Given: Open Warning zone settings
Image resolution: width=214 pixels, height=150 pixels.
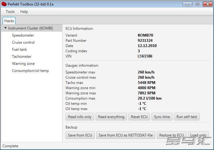Looking at the screenshot, I should tap(23, 64).
